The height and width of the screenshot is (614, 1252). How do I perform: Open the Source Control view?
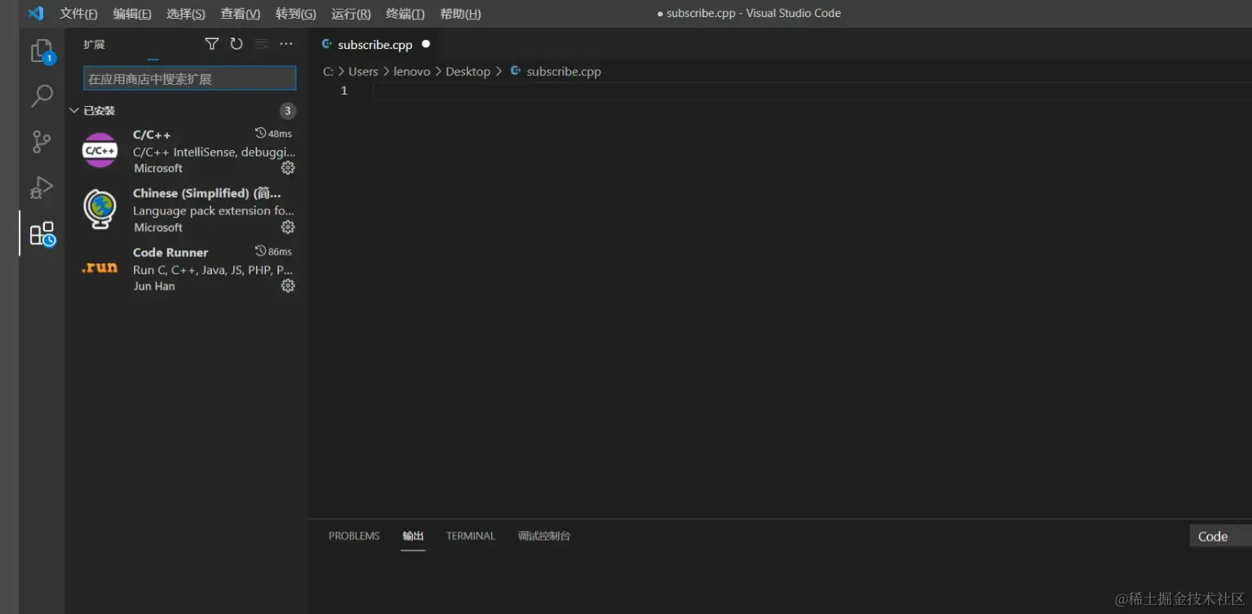click(42, 142)
